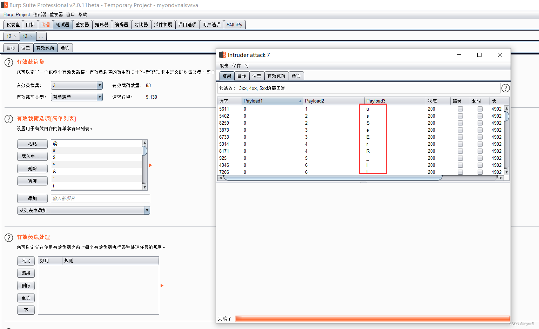
Task: Tick the 超时 checkbox for request 8259
Action: pyautogui.click(x=480, y=123)
